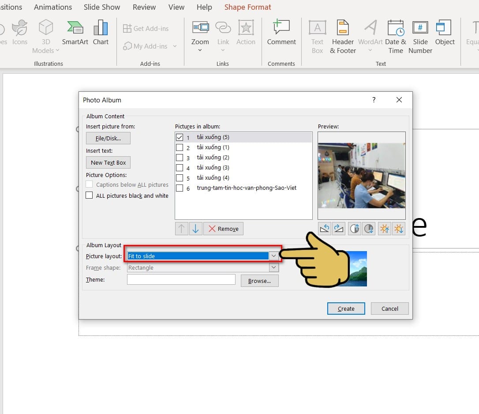This screenshot has height=414, width=479.
Task: Click the SmartArt icon in ribbon
Action: point(75,33)
